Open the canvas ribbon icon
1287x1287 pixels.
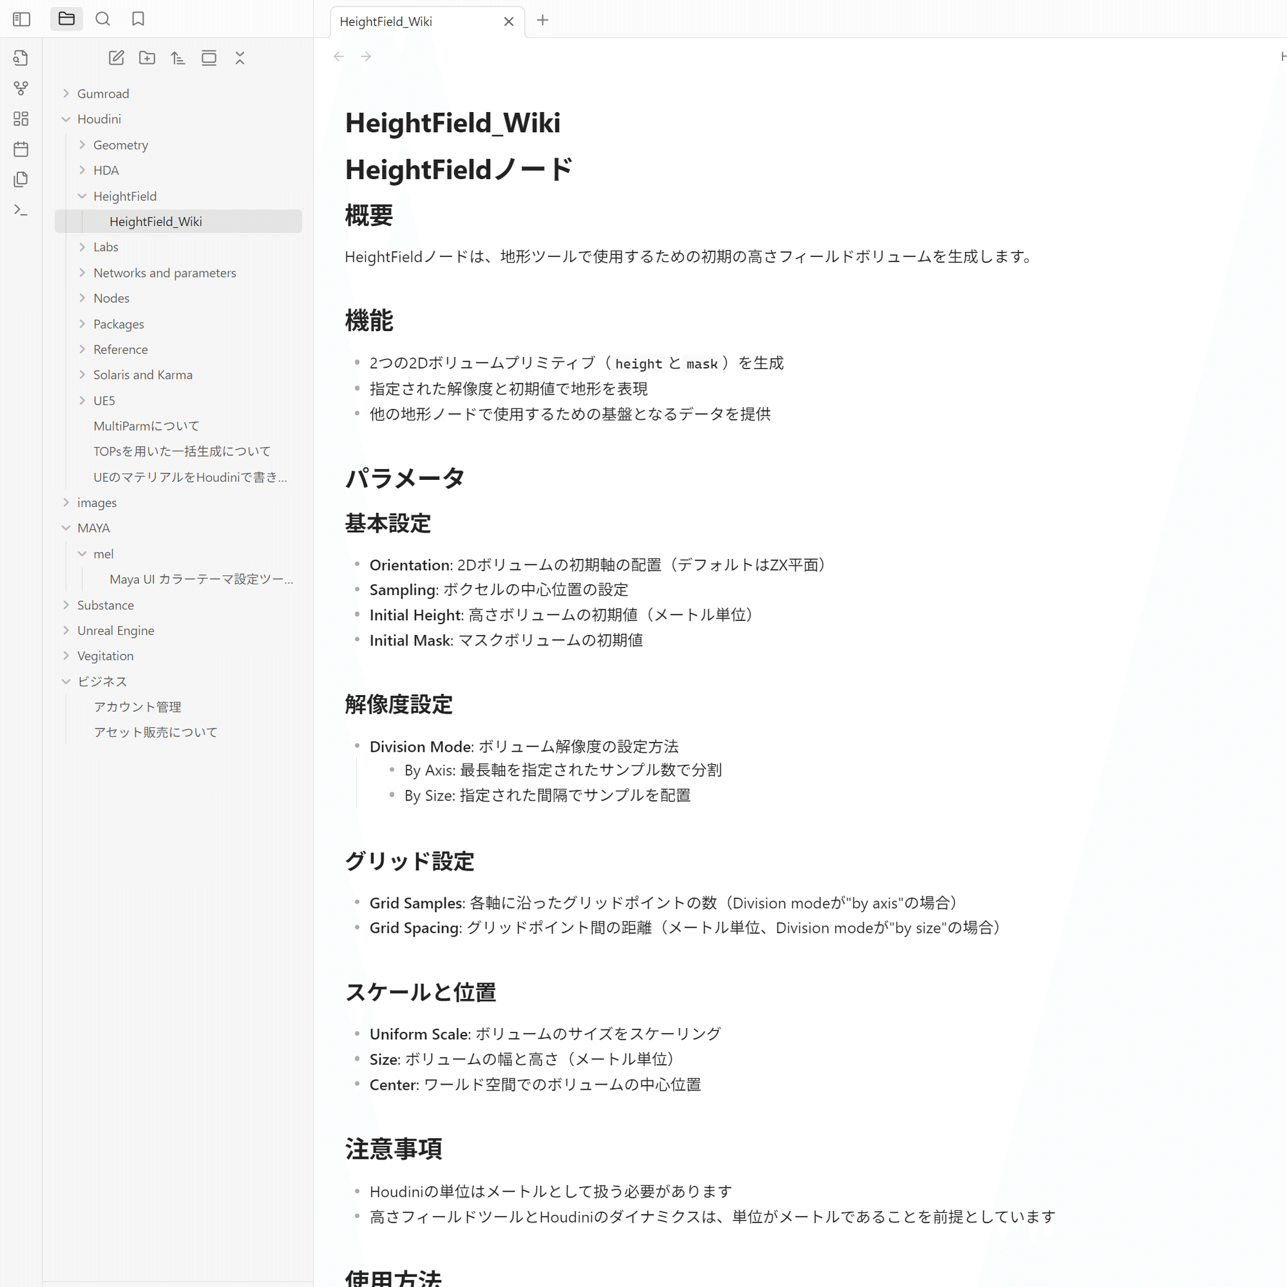[x=21, y=119]
